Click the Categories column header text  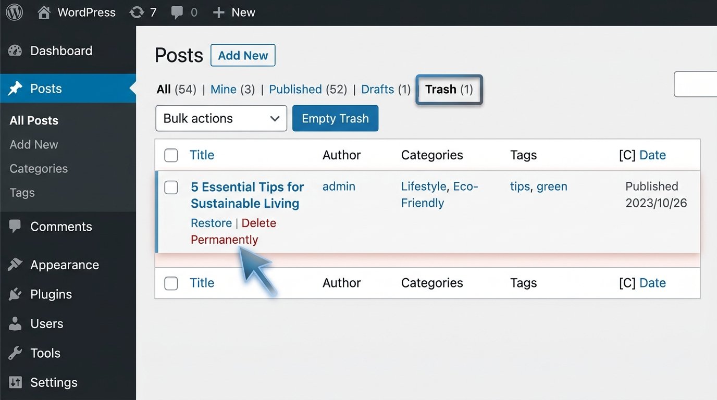tap(432, 155)
